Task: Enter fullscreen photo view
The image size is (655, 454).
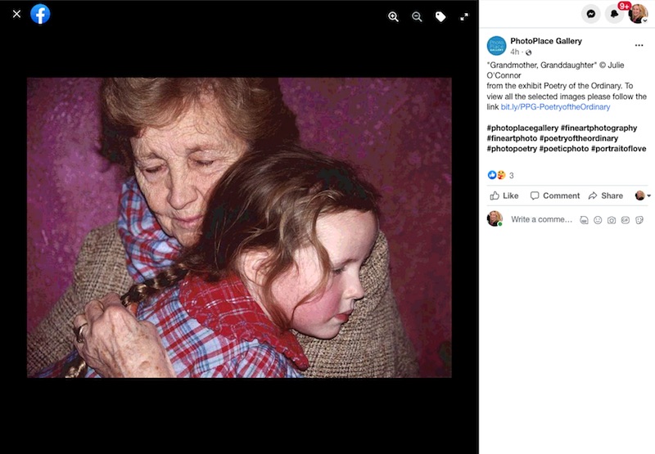Action: (464, 16)
